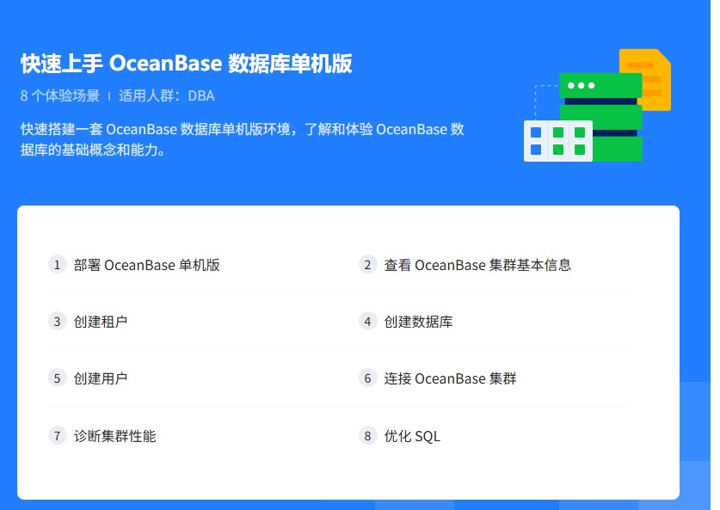Click the description paragraph starting "快速搭建一套"
The height and width of the screenshot is (510, 720).
tap(243, 139)
